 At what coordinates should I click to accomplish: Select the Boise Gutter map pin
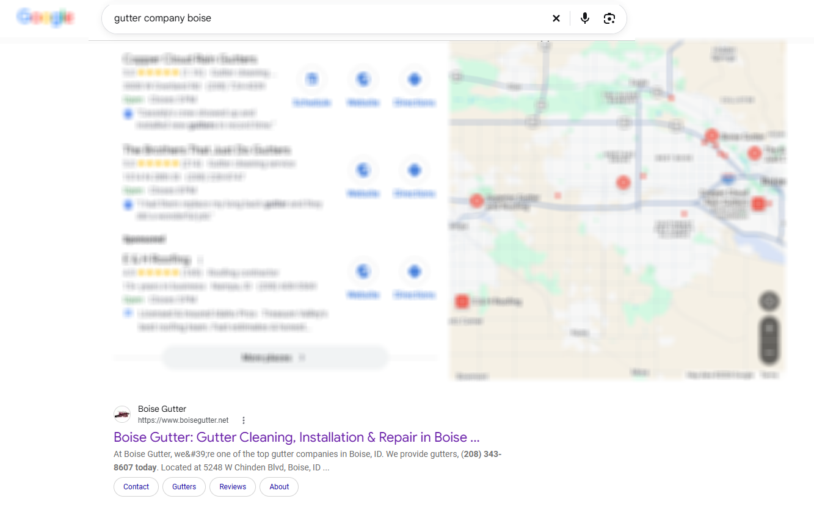(x=711, y=136)
